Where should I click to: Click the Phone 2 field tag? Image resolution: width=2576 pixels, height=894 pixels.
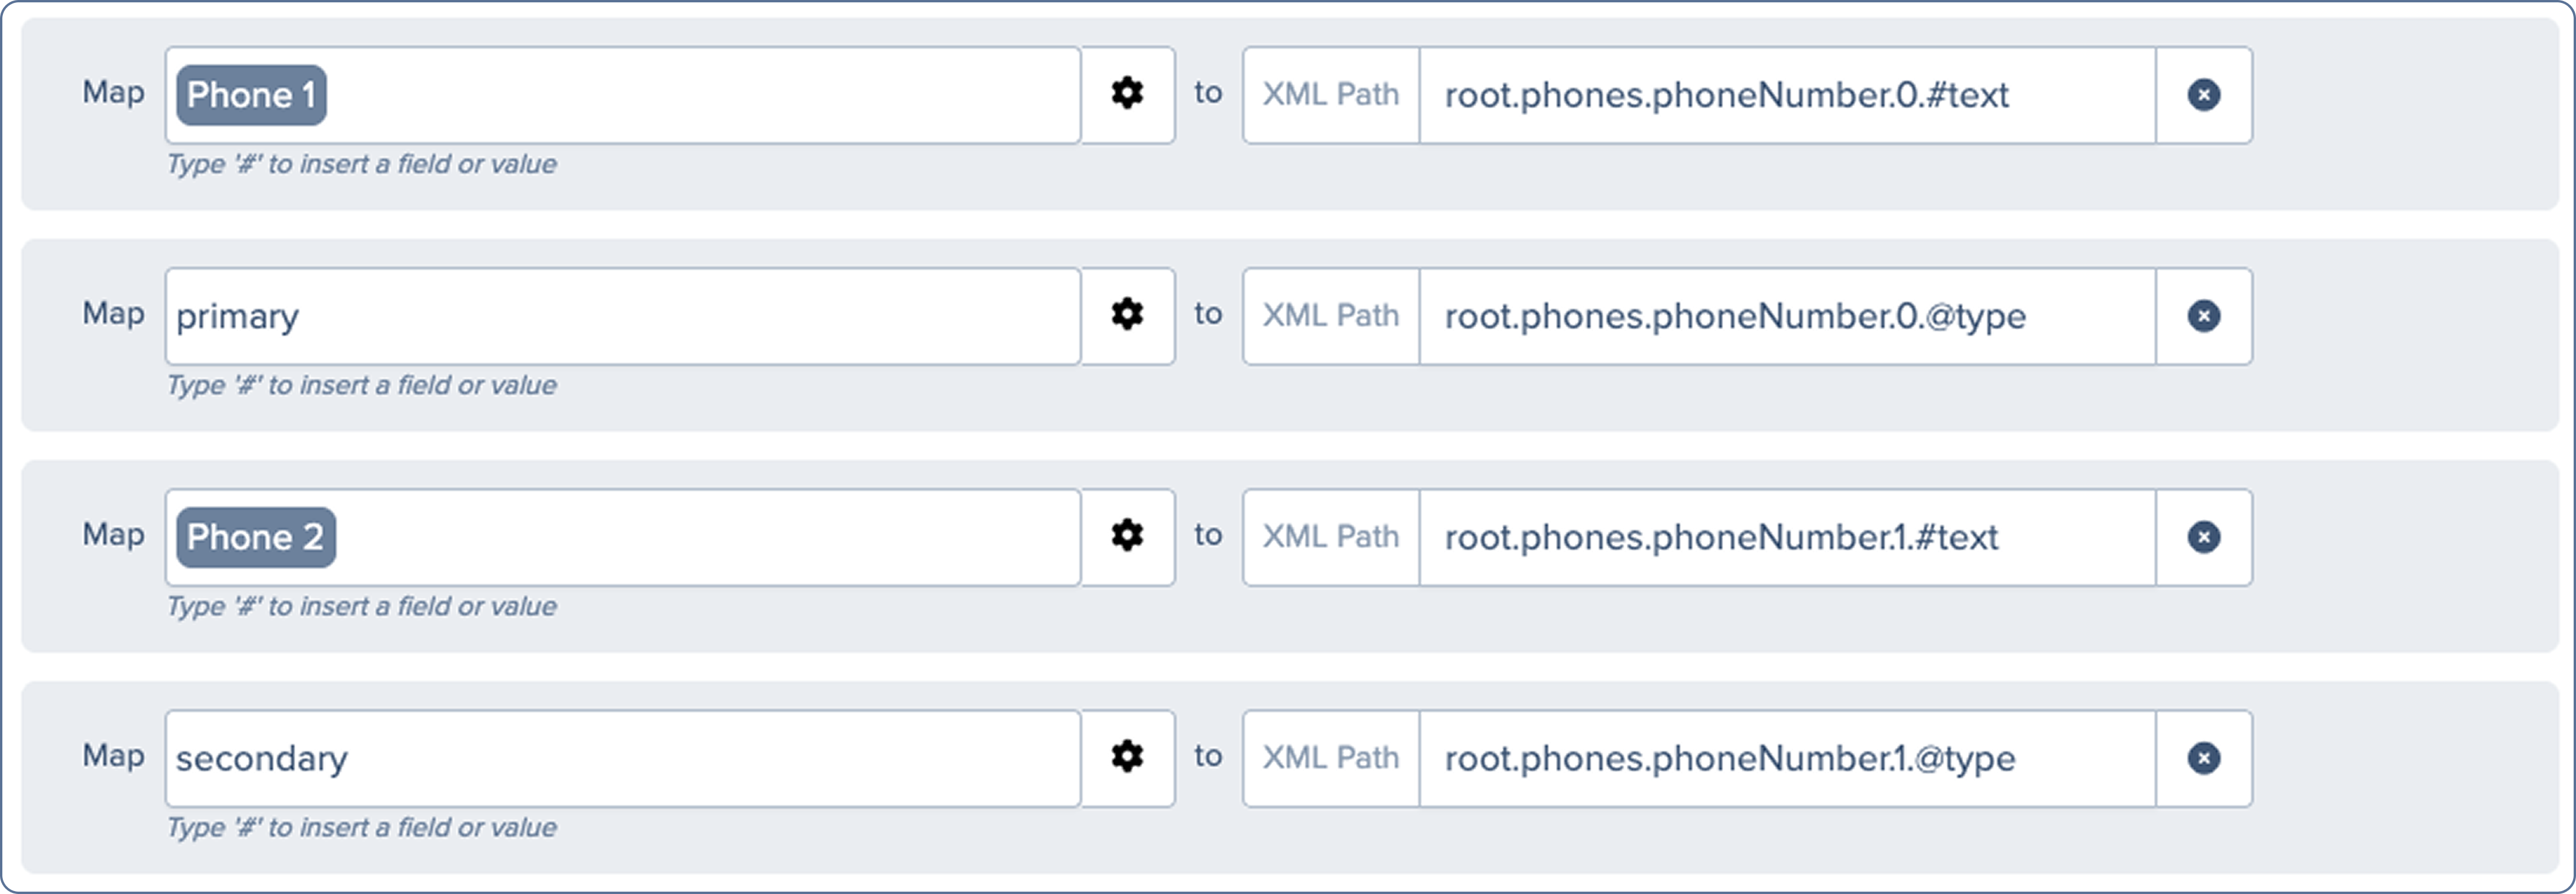(255, 537)
